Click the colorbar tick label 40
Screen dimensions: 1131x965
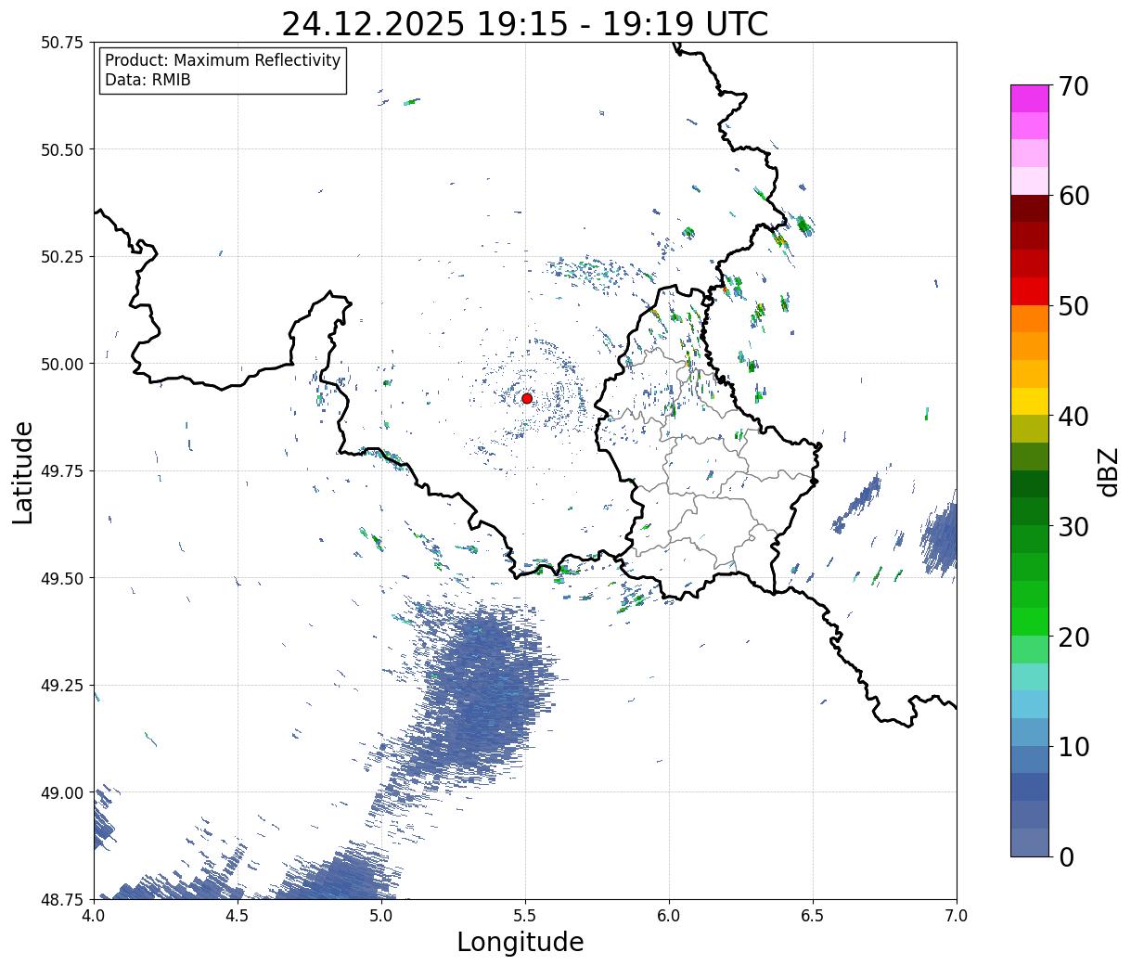click(1073, 417)
